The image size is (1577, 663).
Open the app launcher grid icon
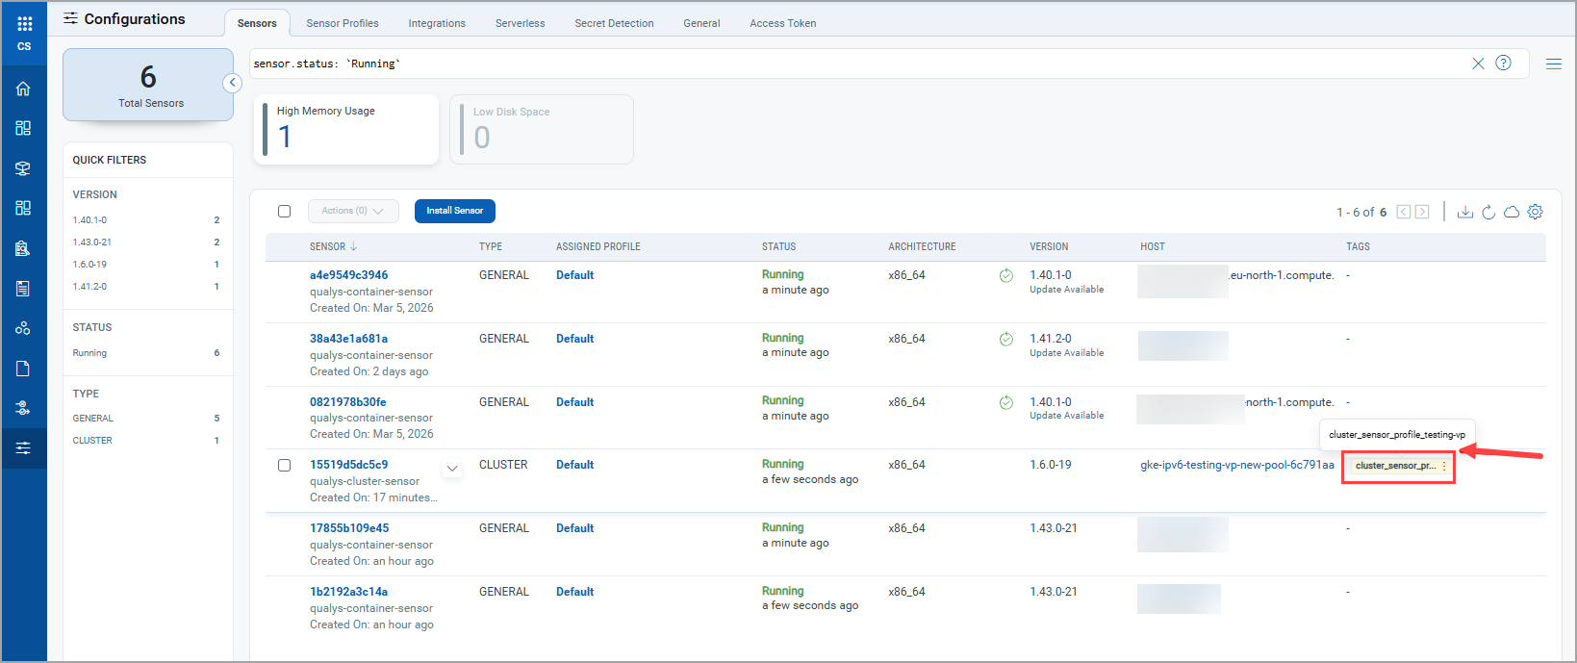point(24,23)
